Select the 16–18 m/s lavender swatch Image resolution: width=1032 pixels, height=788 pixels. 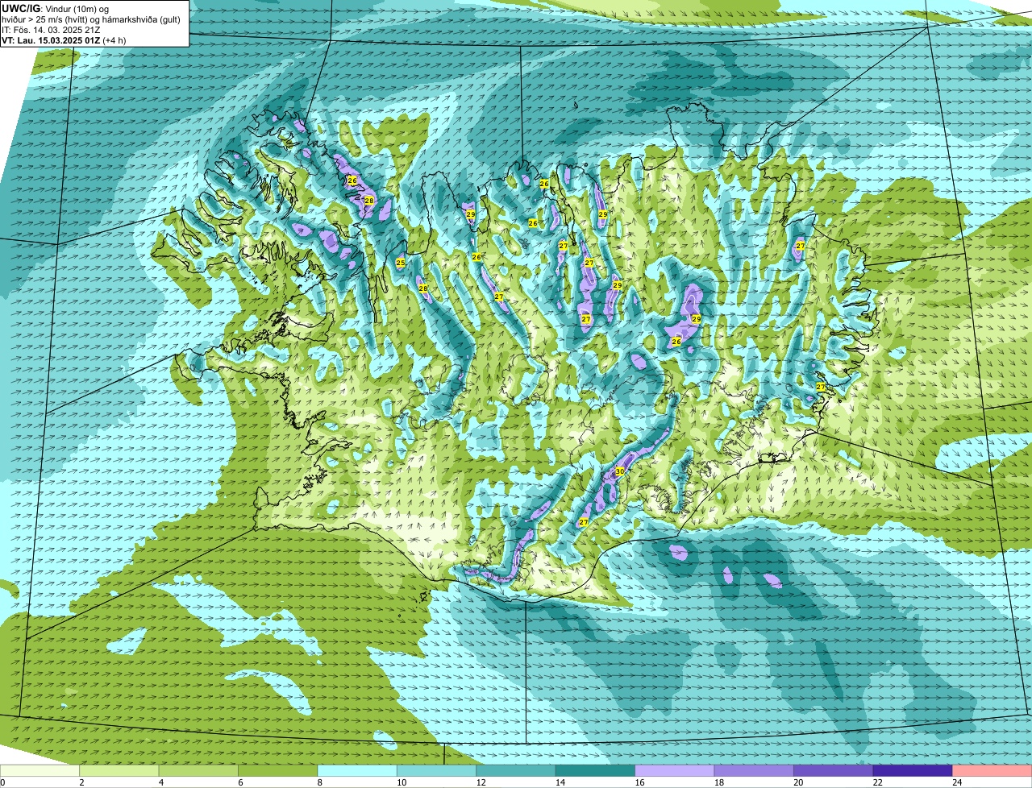676,770
